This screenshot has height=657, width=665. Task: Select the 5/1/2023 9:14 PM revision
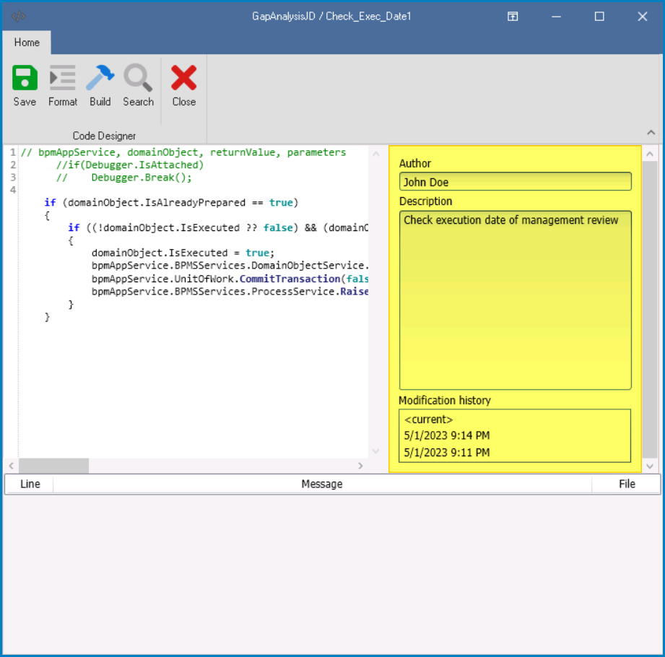(x=447, y=436)
